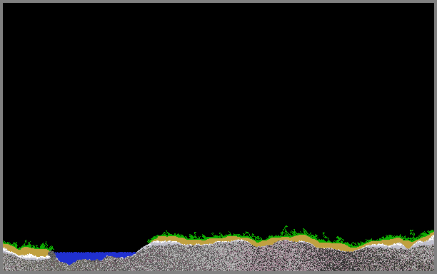
Task: Click the tallest green plant on the right hill
Action: pyautogui.click(x=285, y=231)
